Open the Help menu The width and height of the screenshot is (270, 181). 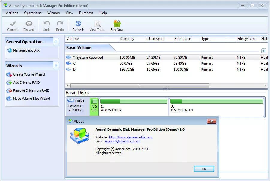point(103,13)
